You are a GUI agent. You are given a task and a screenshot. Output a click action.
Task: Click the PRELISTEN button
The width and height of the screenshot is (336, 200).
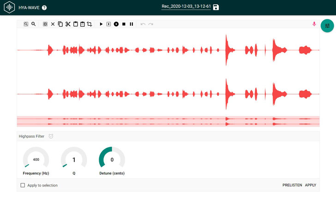click(x=292, y=185)
